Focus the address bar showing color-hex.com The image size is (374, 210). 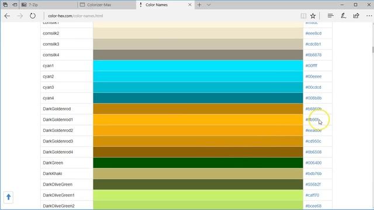pyautogui.click(x=172, y=16)
